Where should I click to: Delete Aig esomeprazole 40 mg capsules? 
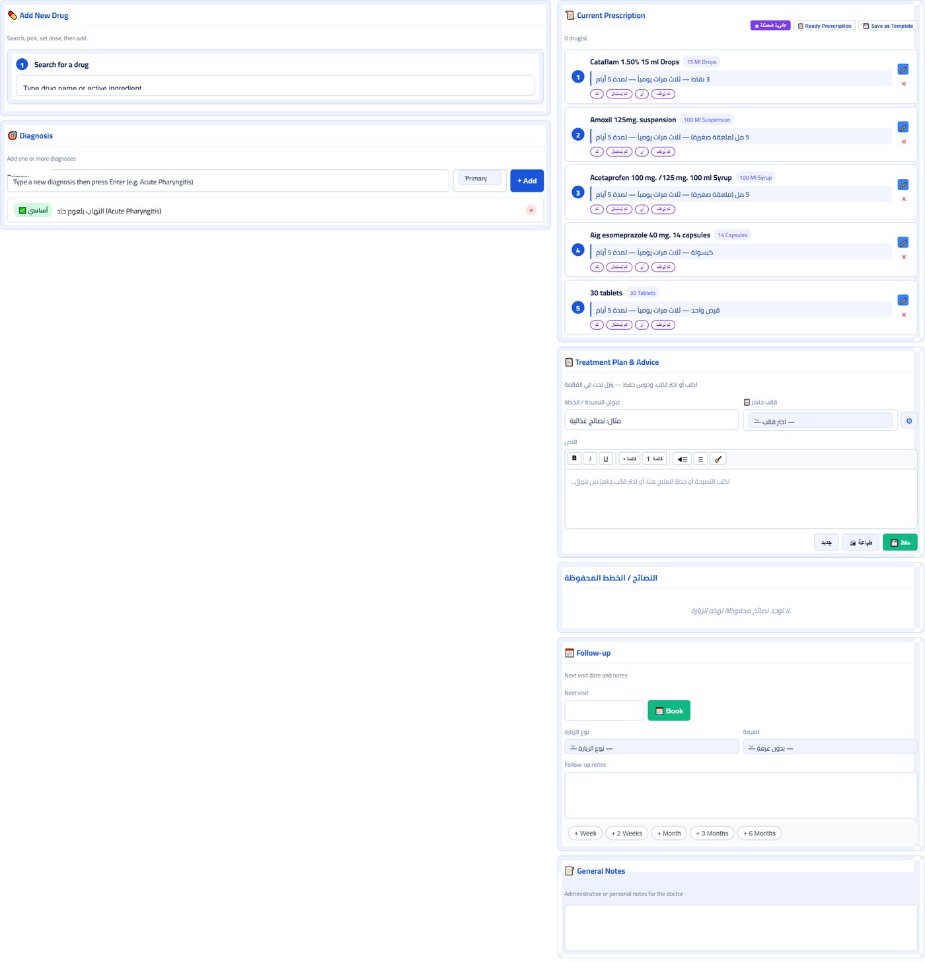pyautogui.click(x=904, y=257)
